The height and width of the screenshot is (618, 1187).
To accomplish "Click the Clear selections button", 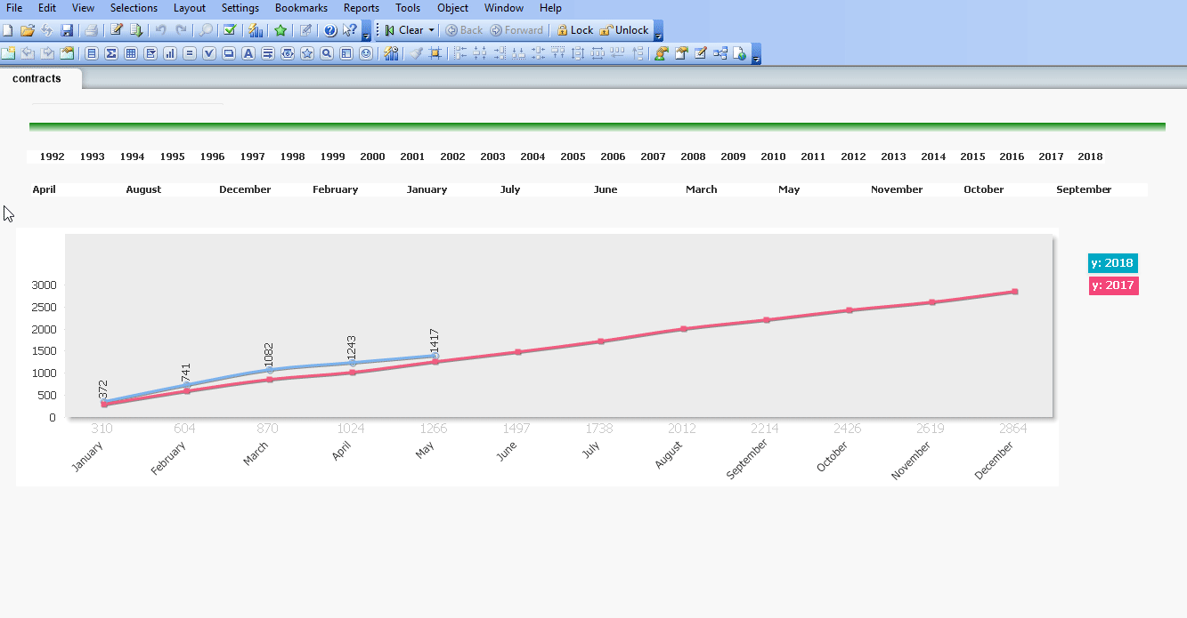I will pyautogui.click(x=404, y=30).
